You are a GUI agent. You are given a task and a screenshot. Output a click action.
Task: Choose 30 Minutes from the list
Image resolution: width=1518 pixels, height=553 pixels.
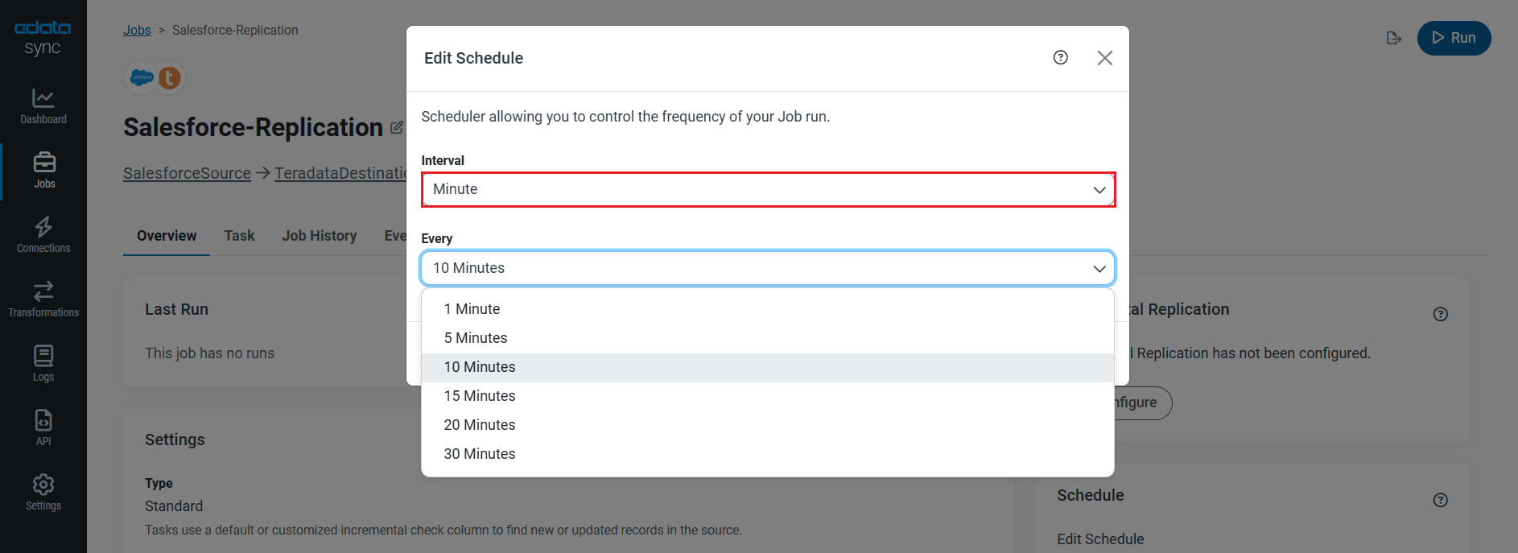coord(480,454)
